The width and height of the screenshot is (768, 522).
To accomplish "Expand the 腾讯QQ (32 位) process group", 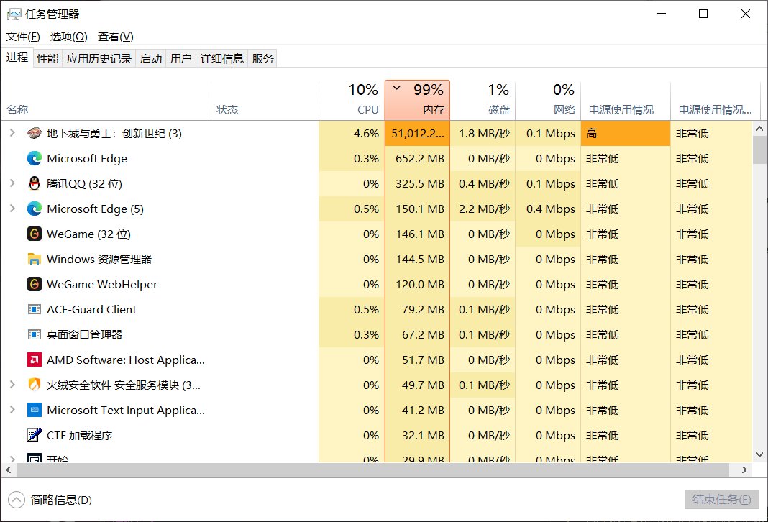I will (12, 183).
